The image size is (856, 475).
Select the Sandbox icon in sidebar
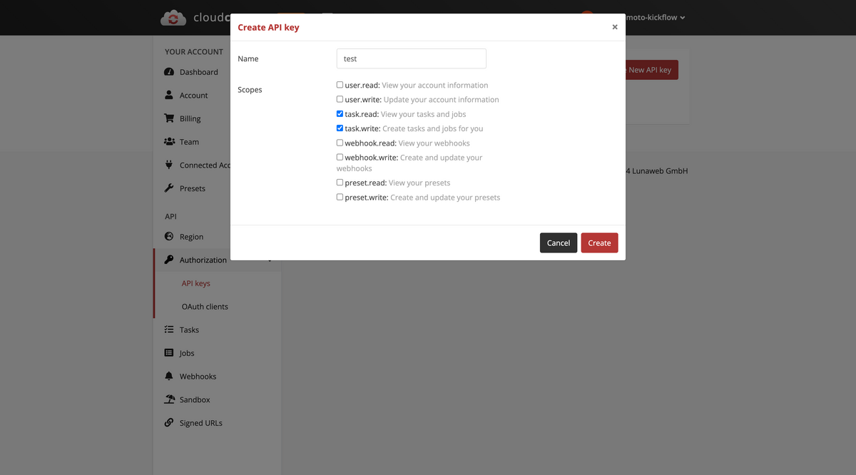click(x=168, y=399)
